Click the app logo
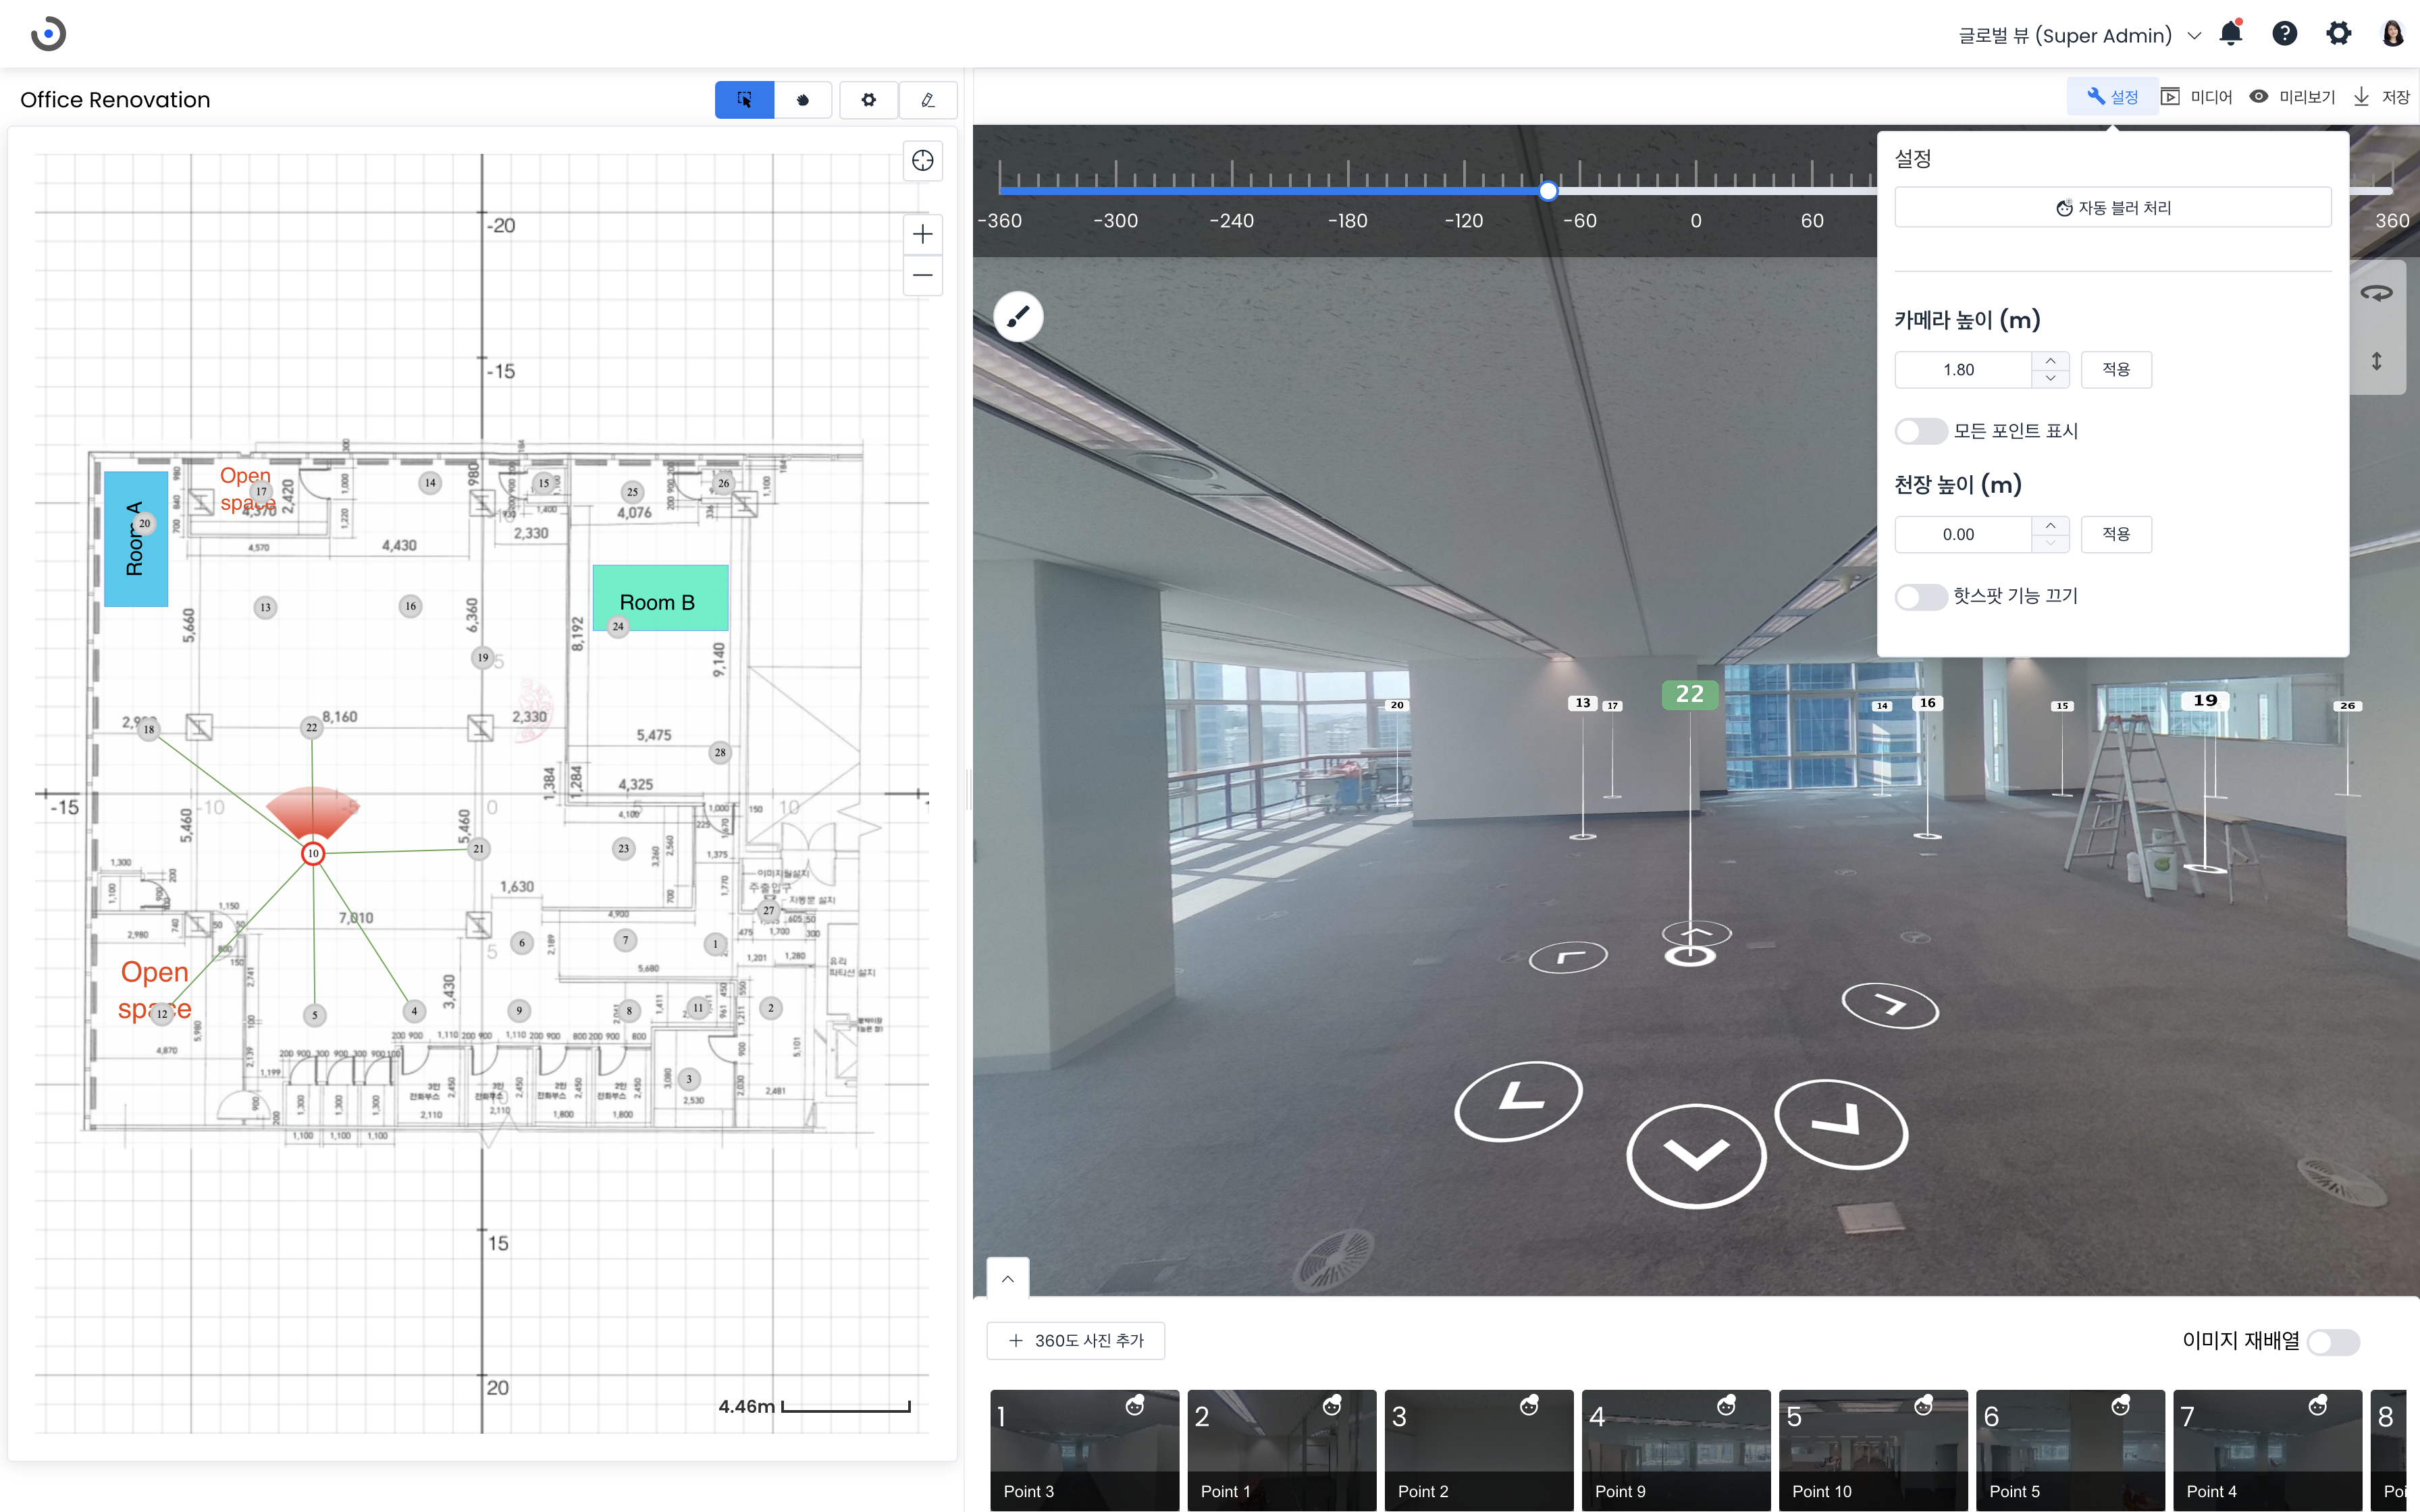This screenshot has height=1512, width=2420. point(48,34)
